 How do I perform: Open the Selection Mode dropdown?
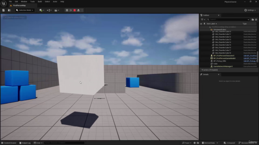coord(25,10)
